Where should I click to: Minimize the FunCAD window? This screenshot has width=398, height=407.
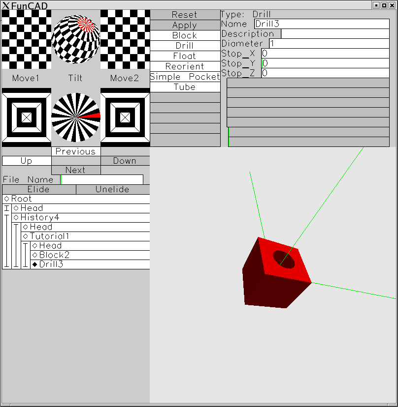point(376,5)
